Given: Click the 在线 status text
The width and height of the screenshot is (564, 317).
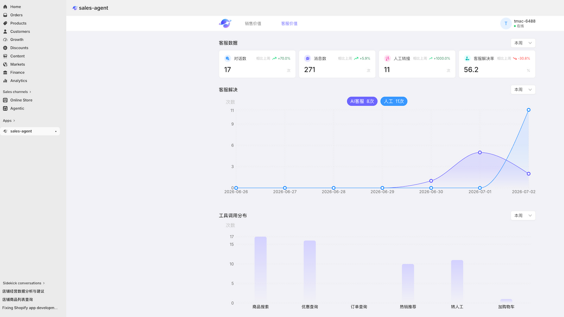Looking at the screenshot, I should tap(520, 26).
